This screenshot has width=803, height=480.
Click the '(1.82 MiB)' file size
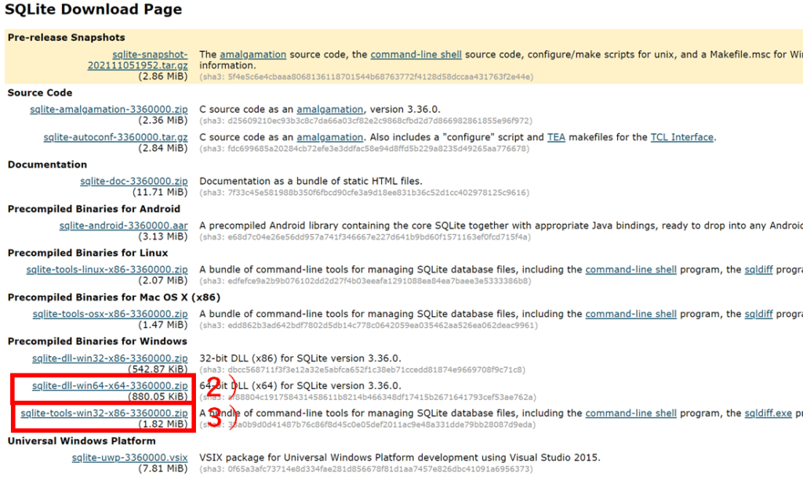pyautogui.click(x=163, y=424)
